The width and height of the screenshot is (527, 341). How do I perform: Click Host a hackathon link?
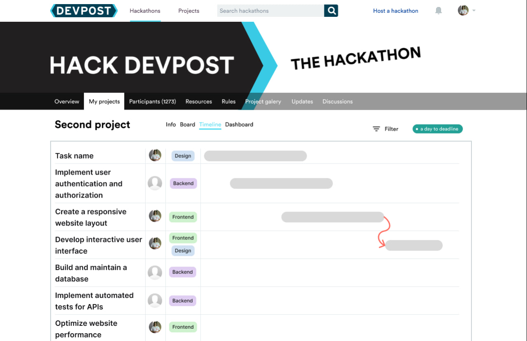[396, 11]
